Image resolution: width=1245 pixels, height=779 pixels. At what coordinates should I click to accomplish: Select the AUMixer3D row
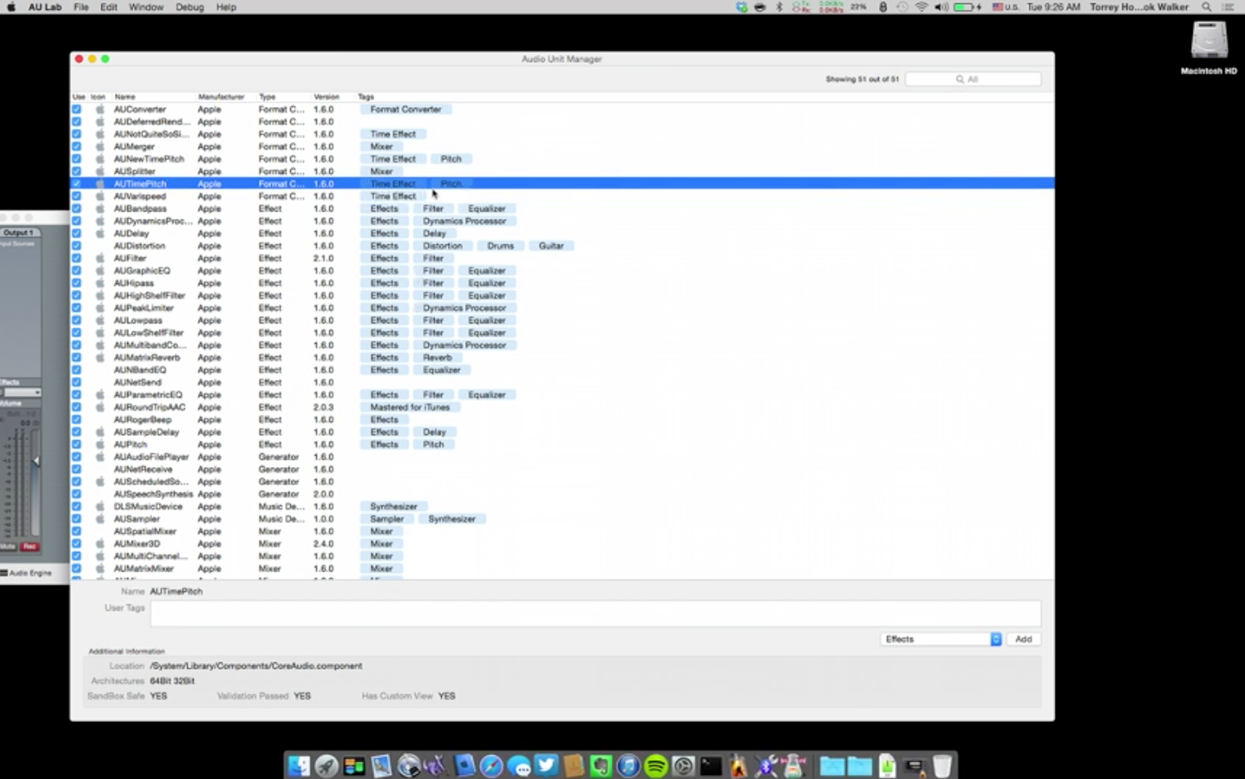[562, 544]
